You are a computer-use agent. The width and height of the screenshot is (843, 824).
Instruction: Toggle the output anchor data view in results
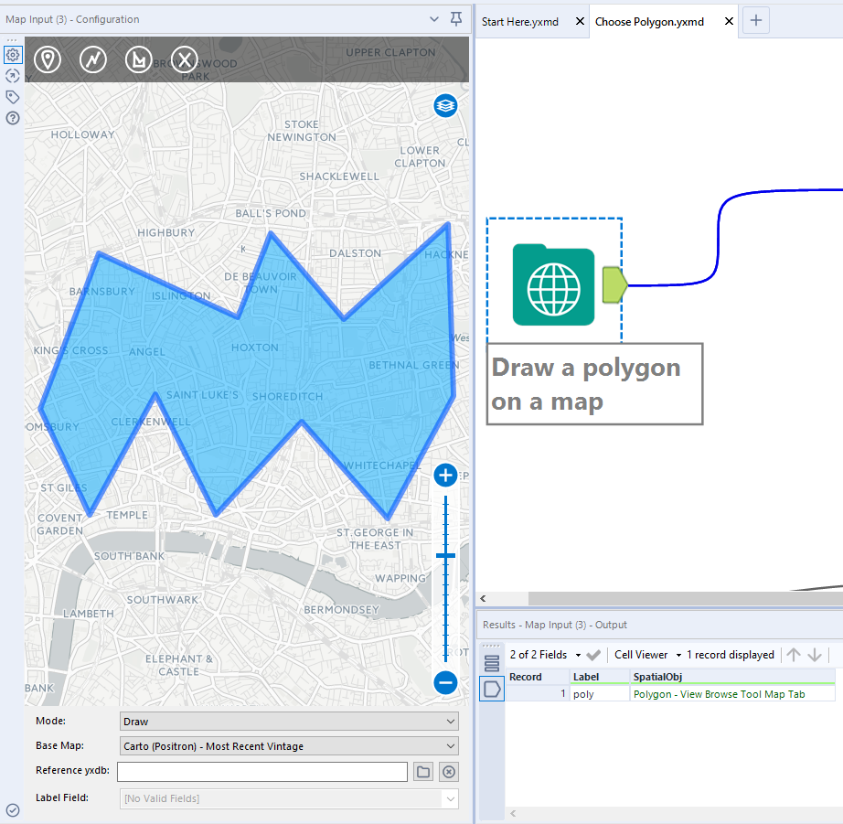(492, 689)
